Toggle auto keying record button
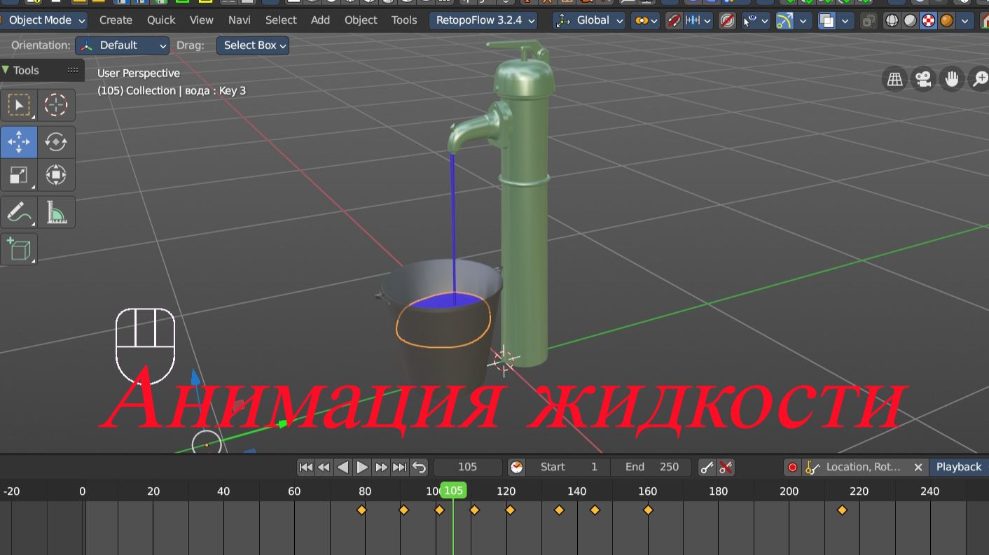Viewport: 989px width, 555px height. click(x=792, y=467)
